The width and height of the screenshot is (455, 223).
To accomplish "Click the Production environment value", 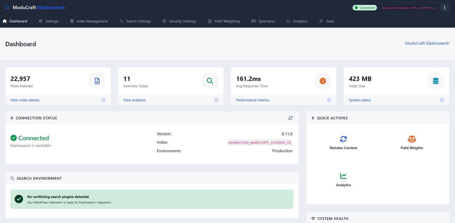I will [282, 151].
